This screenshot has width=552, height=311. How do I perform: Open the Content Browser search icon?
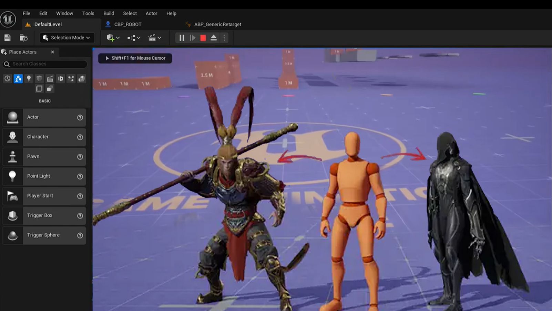[x=23, y=38]
